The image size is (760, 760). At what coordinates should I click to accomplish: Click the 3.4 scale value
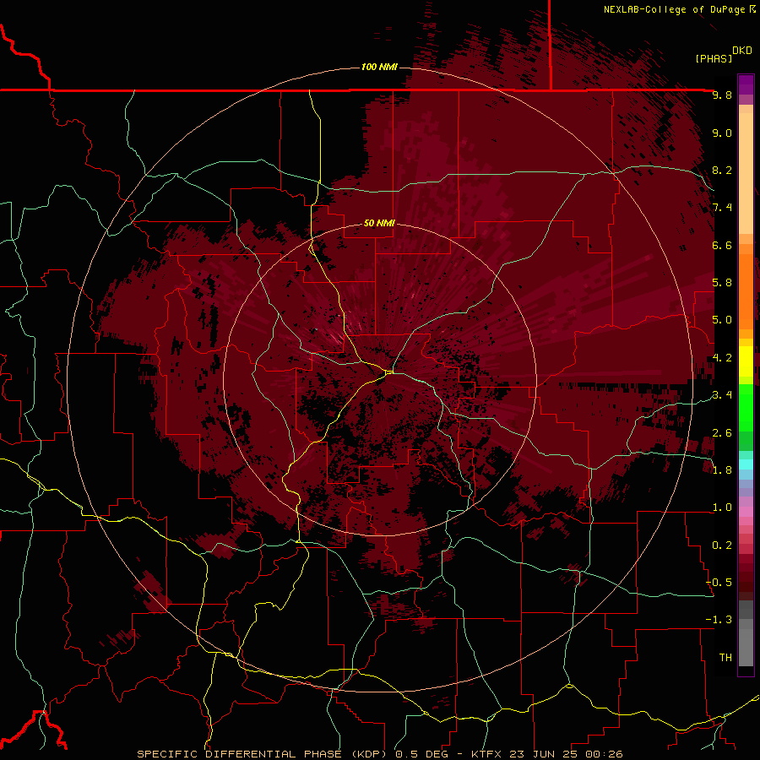tap(722, 395)
